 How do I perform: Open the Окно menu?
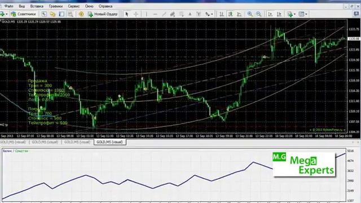click(89, 6)
